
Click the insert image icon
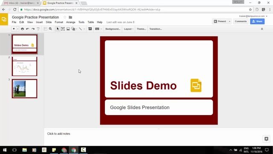(x=68, y=29)
